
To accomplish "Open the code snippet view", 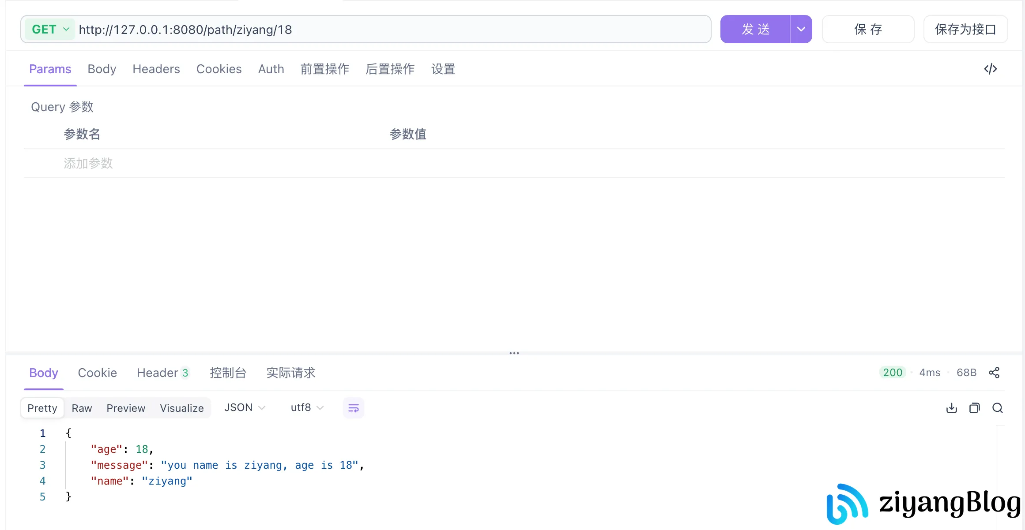I will point(991,69).
